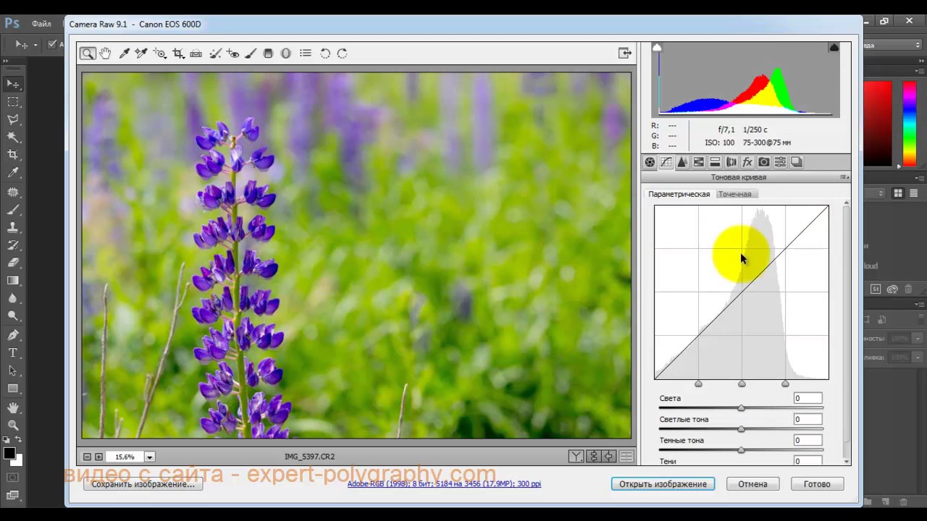Toggle shadow clipping warning on histogram
This screenshot has height=521, width=927.
[658, 48]
